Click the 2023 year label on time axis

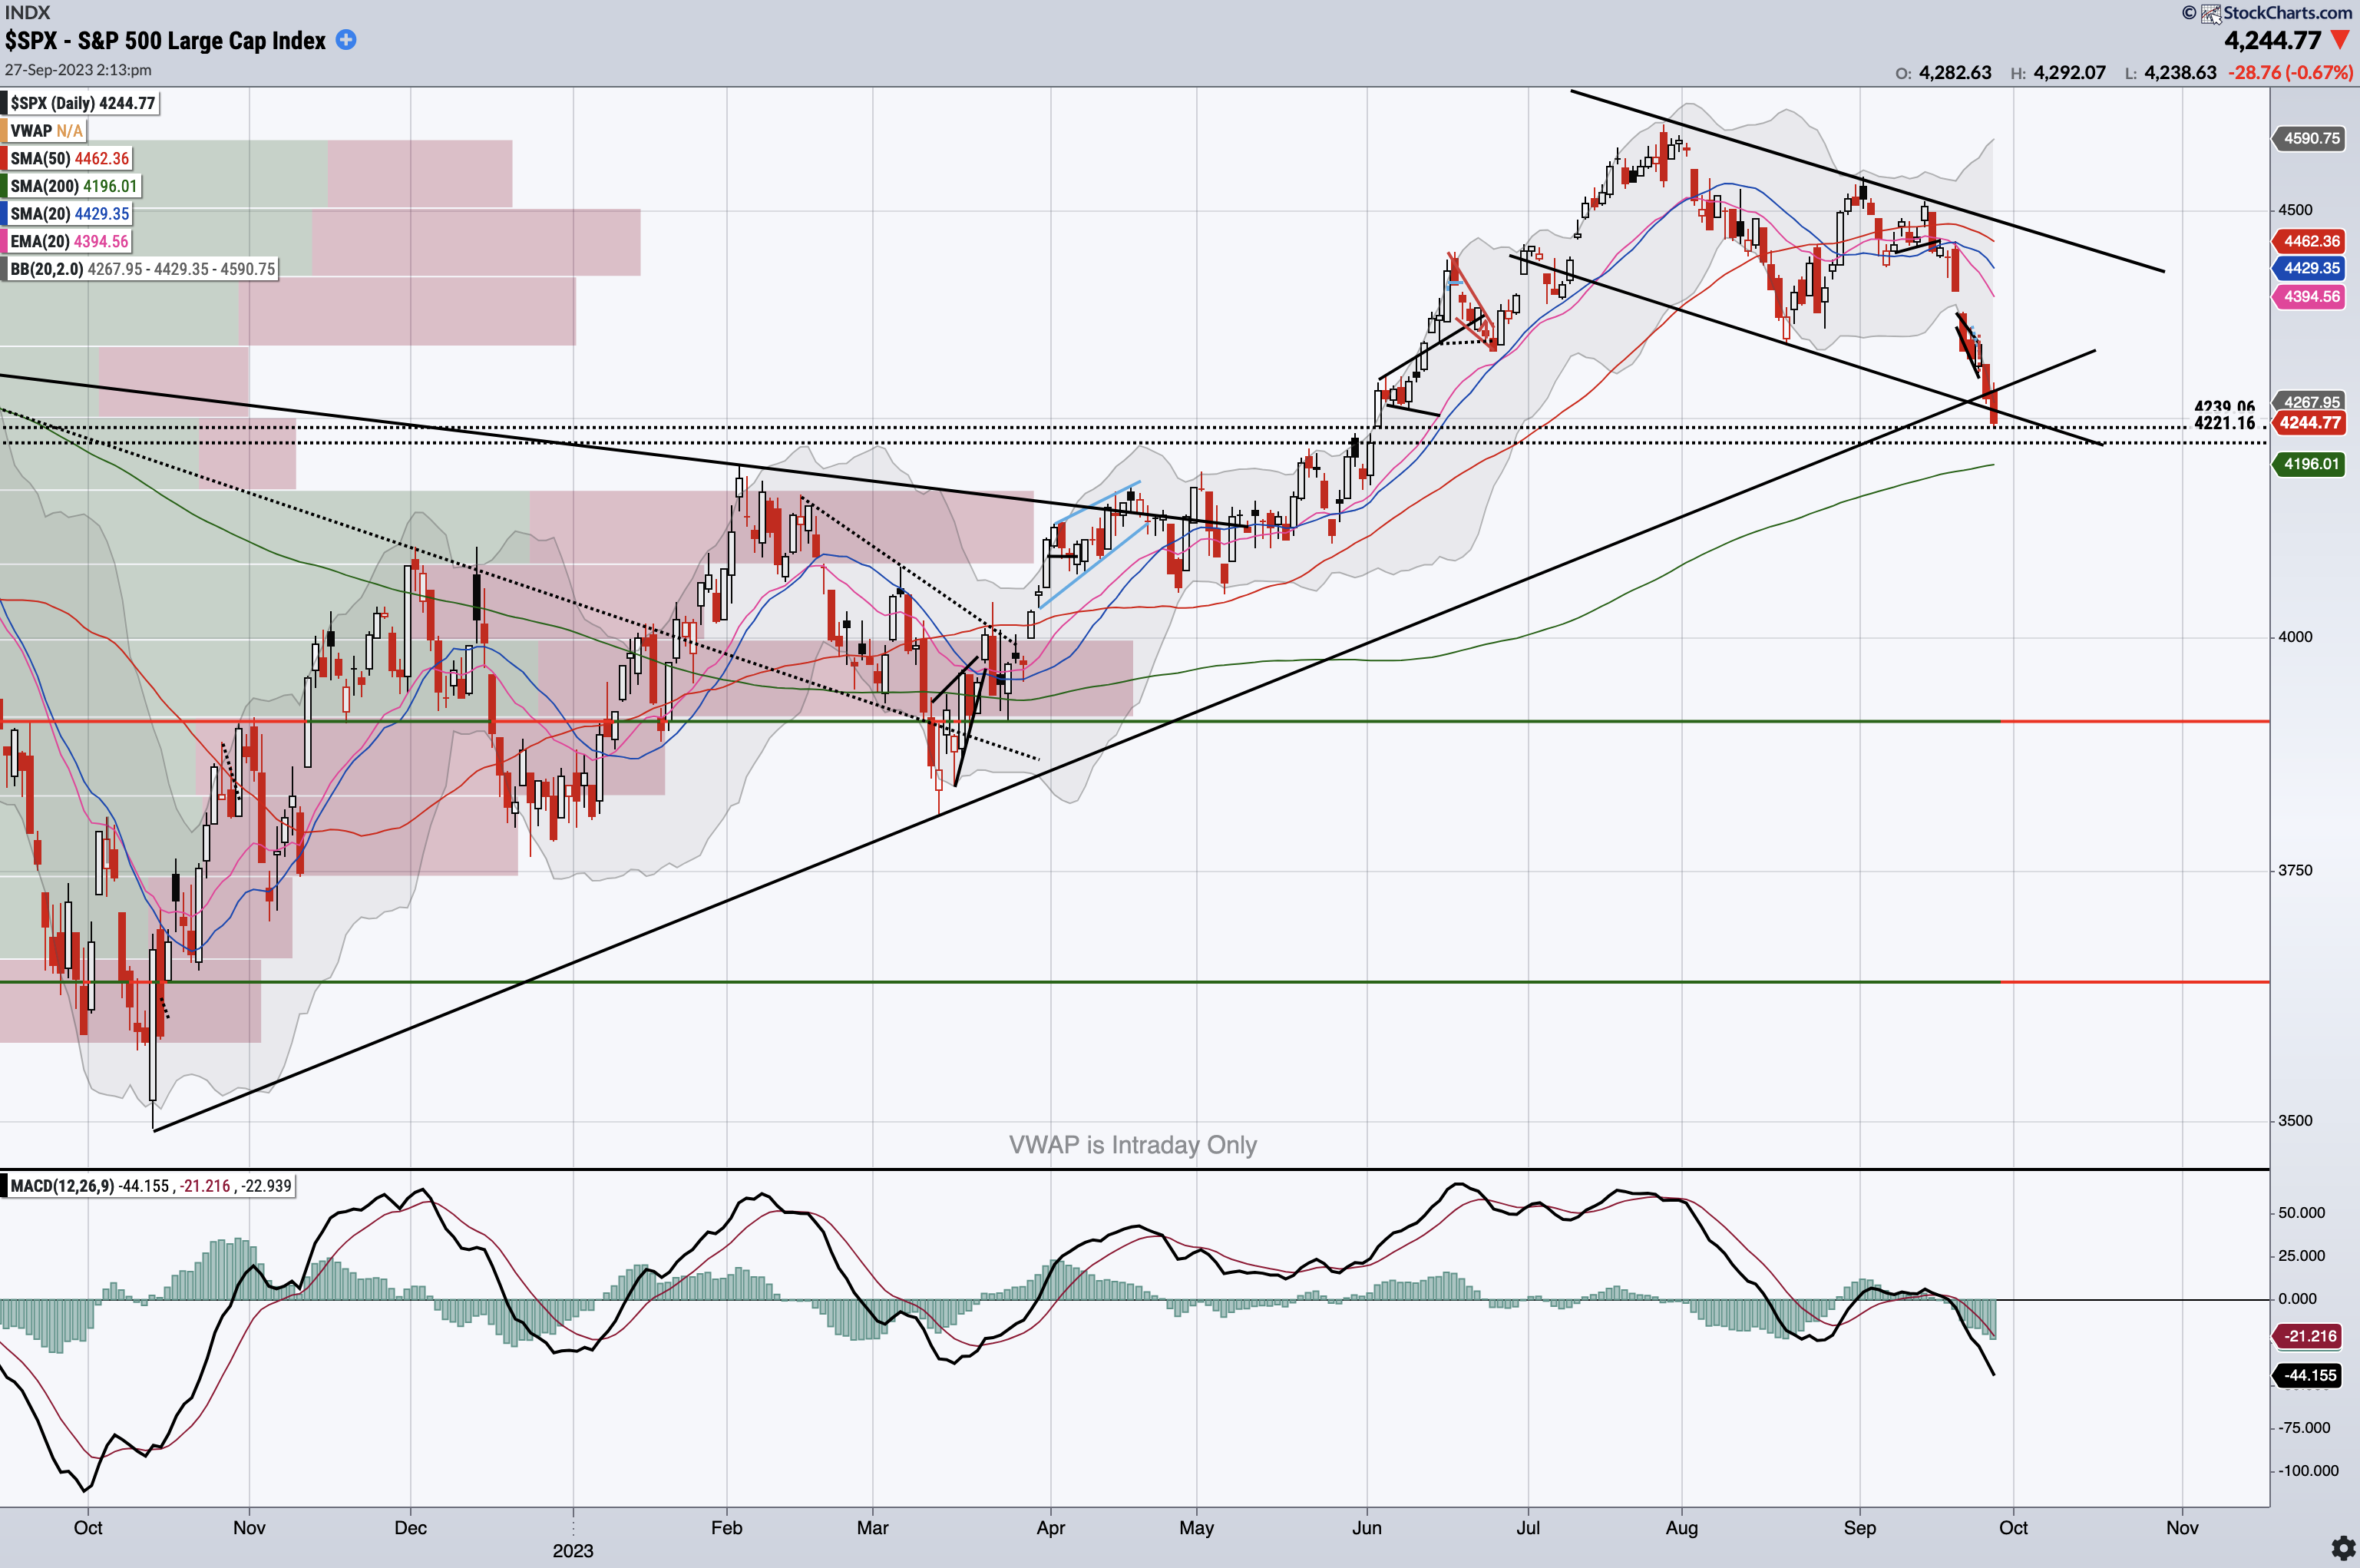[x=573, y=1551]
